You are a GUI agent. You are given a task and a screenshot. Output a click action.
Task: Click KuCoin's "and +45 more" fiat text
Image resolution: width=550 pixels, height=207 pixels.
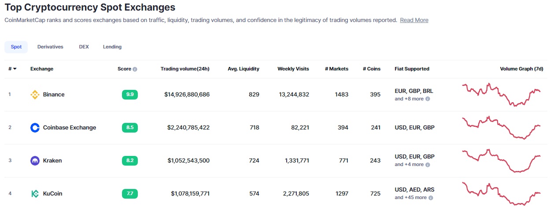[x=411, y=198]
